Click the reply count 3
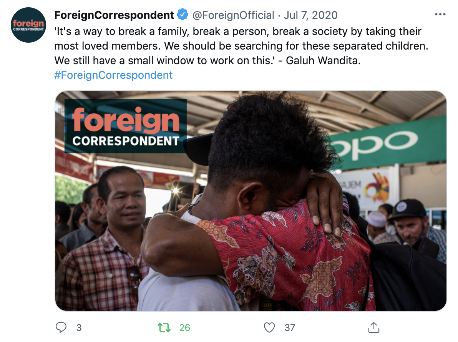The width and height of the screenshot is (458, 342). (x=79, y=328)
